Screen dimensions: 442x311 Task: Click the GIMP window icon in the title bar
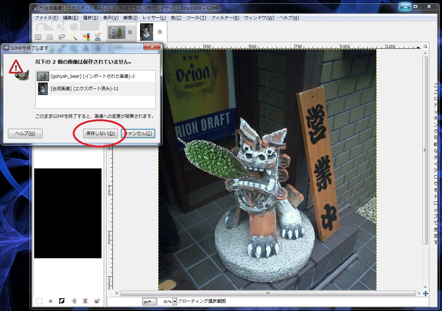35,7
